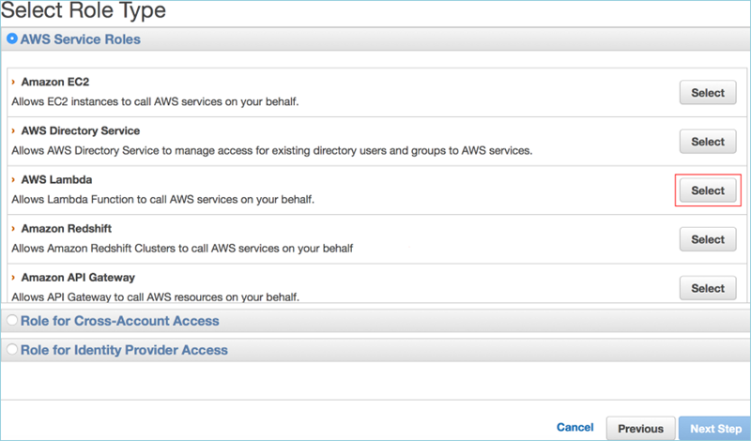Click Select for Amazon API Gateway
Image resolution: width=751 pixels, height=441 pixels.
click(x=708, y=288)
